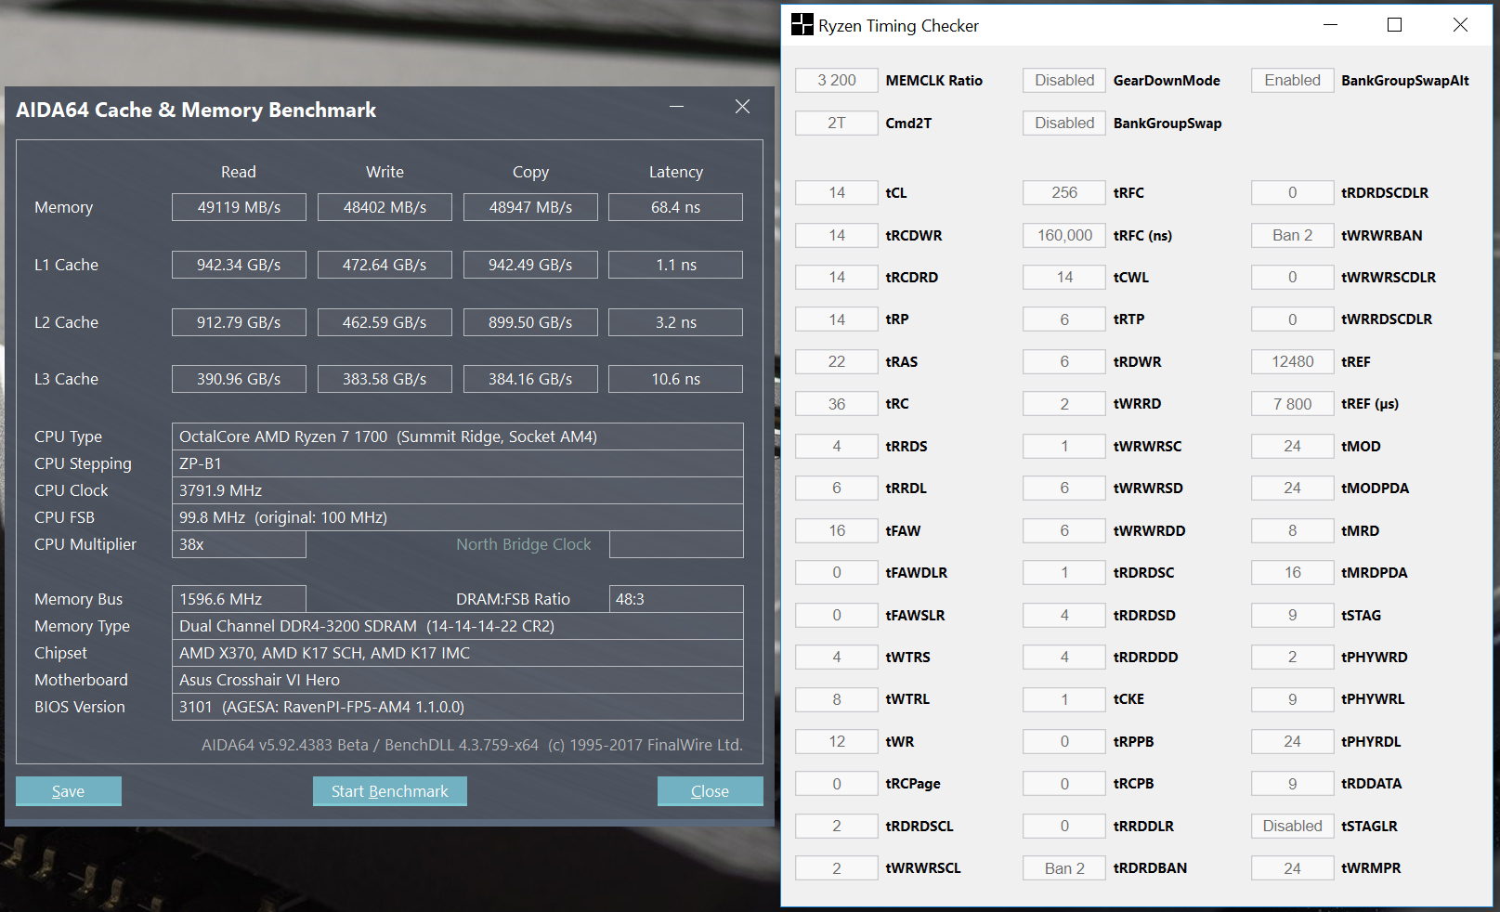
Task: Minimize the AIDA64 benchmark window
Action: click(x=677, y=107)
